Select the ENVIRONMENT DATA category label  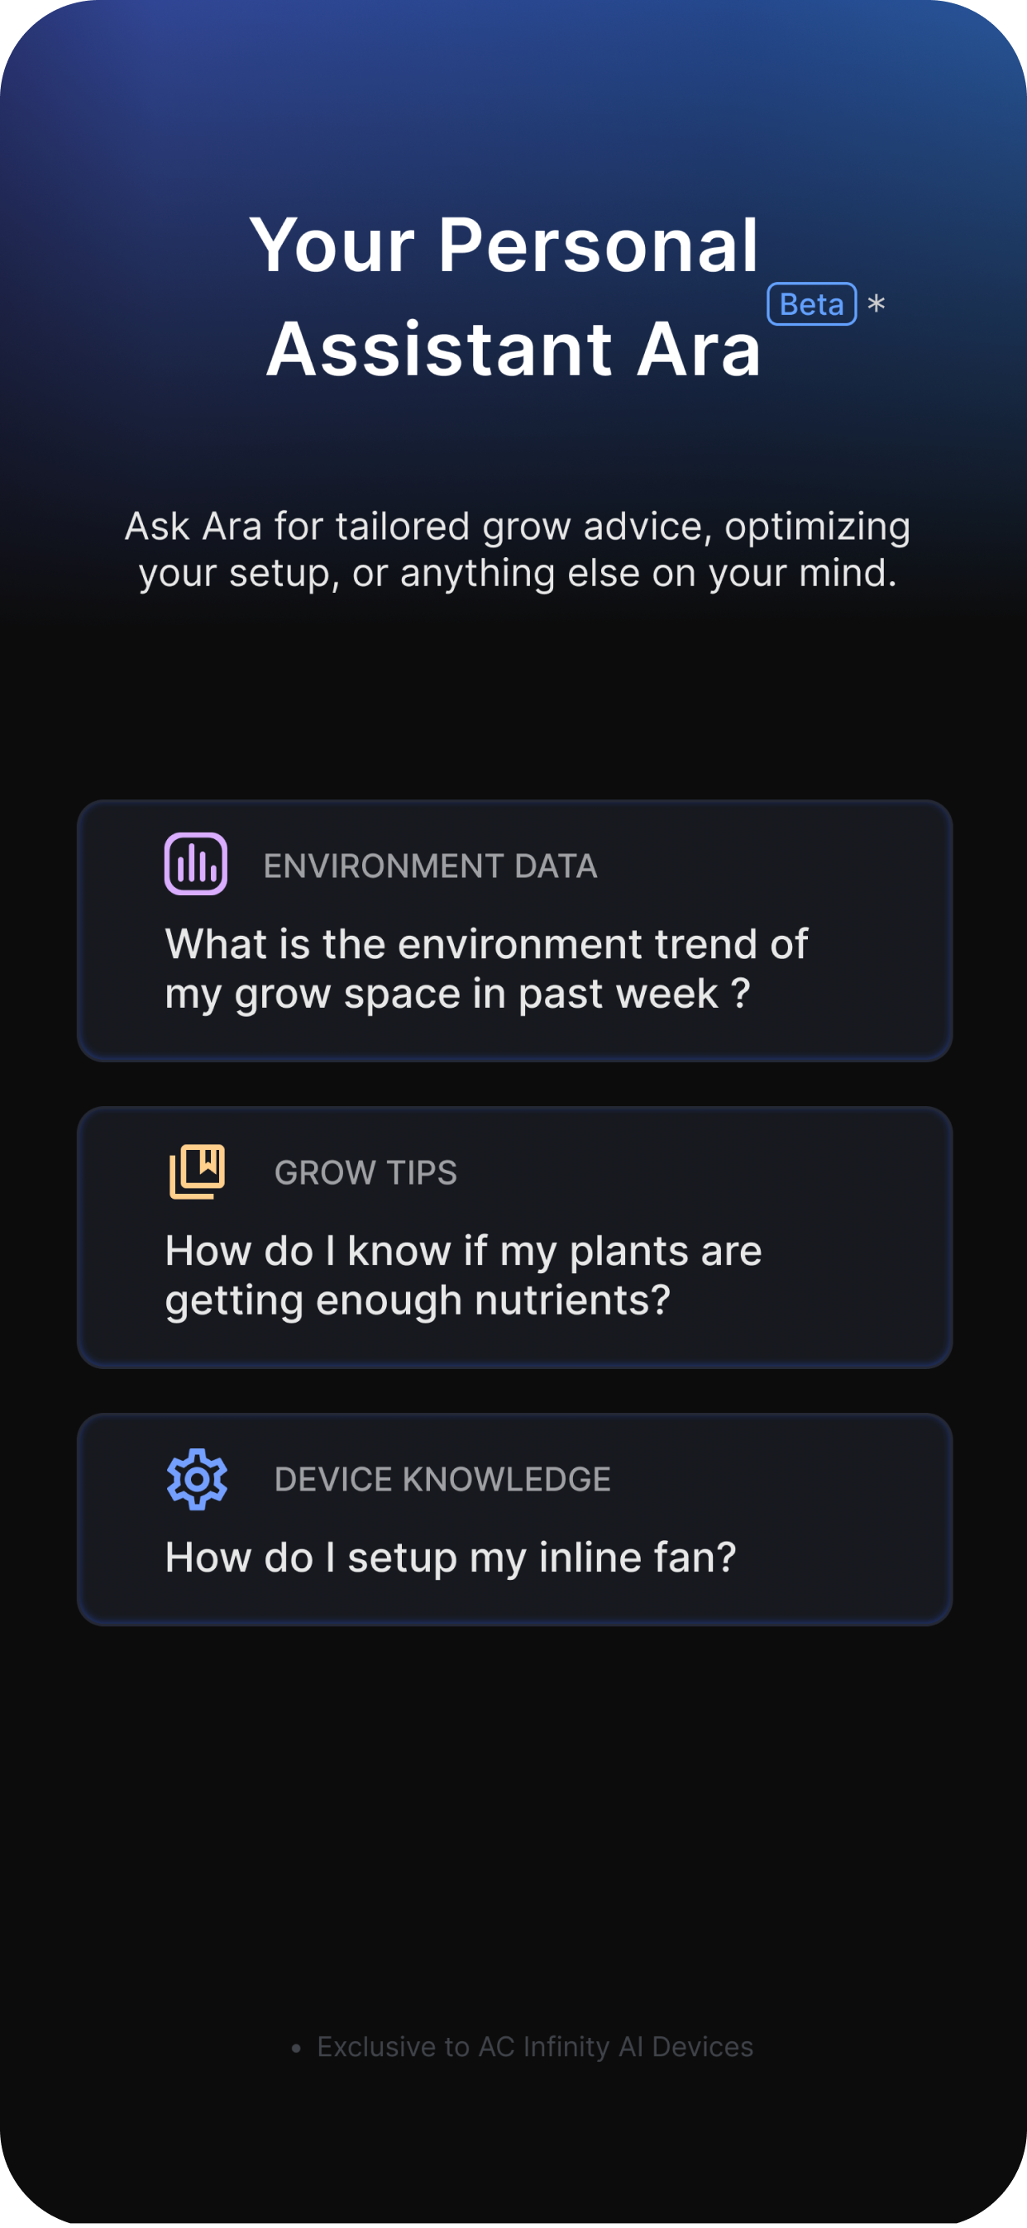pos(430,866)
